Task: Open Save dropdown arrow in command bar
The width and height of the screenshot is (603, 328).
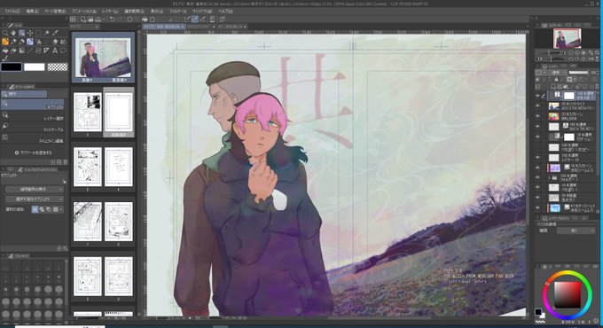Action: click(x=104, y=20)
